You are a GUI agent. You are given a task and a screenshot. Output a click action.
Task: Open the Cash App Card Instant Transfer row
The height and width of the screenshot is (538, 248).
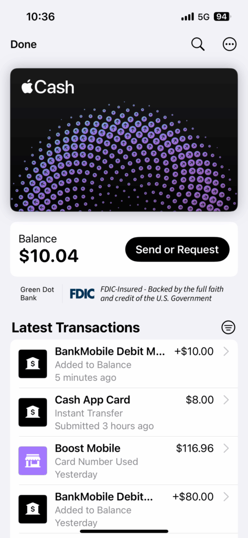click(x=124, y=412)
